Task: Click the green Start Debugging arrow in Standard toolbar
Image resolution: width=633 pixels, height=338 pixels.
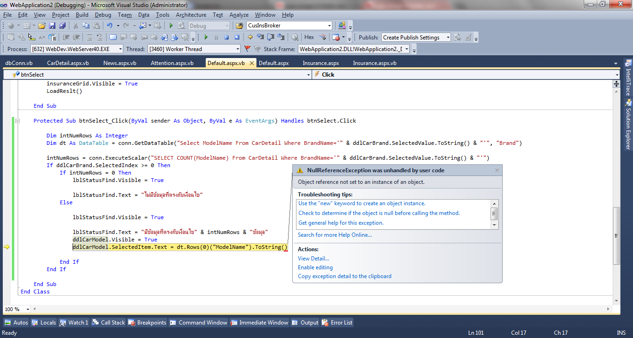Action: tap(171, 26)
